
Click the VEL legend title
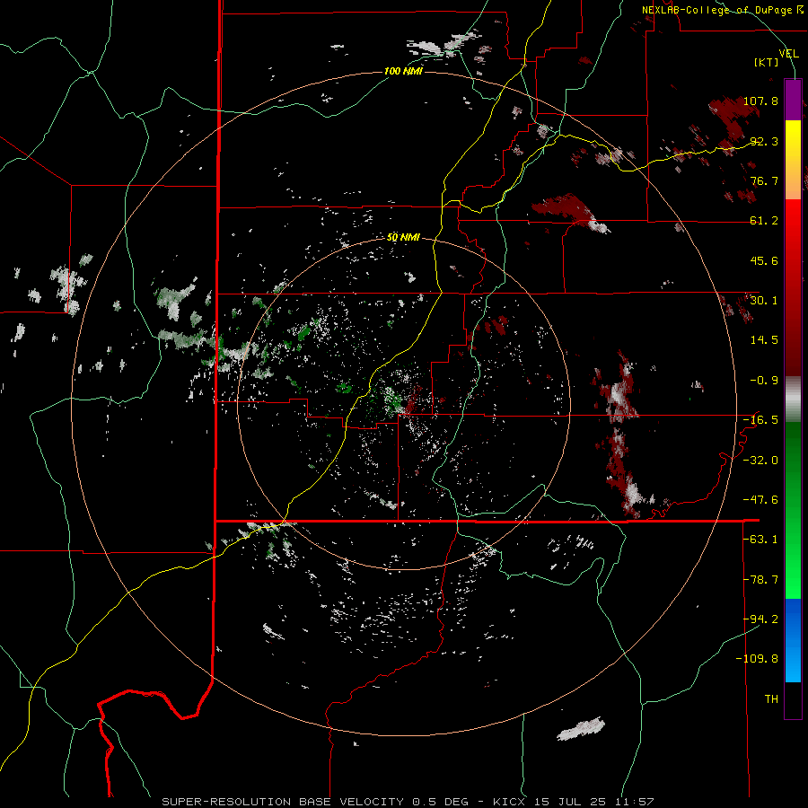(788, 54)
